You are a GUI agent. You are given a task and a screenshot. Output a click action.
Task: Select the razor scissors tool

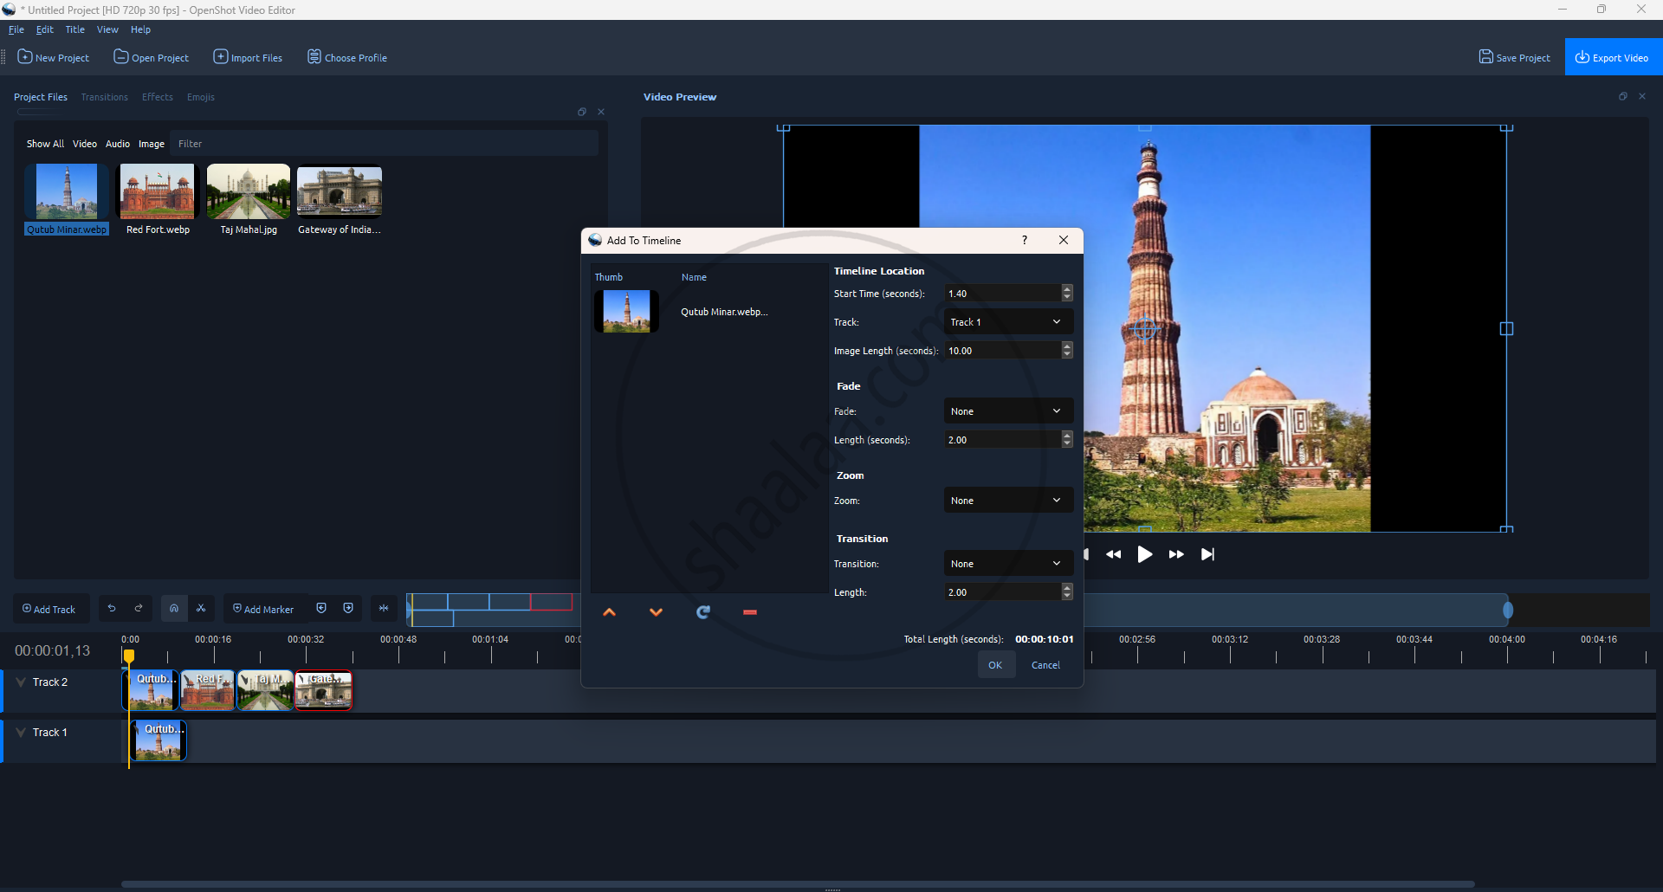point(201,609)
